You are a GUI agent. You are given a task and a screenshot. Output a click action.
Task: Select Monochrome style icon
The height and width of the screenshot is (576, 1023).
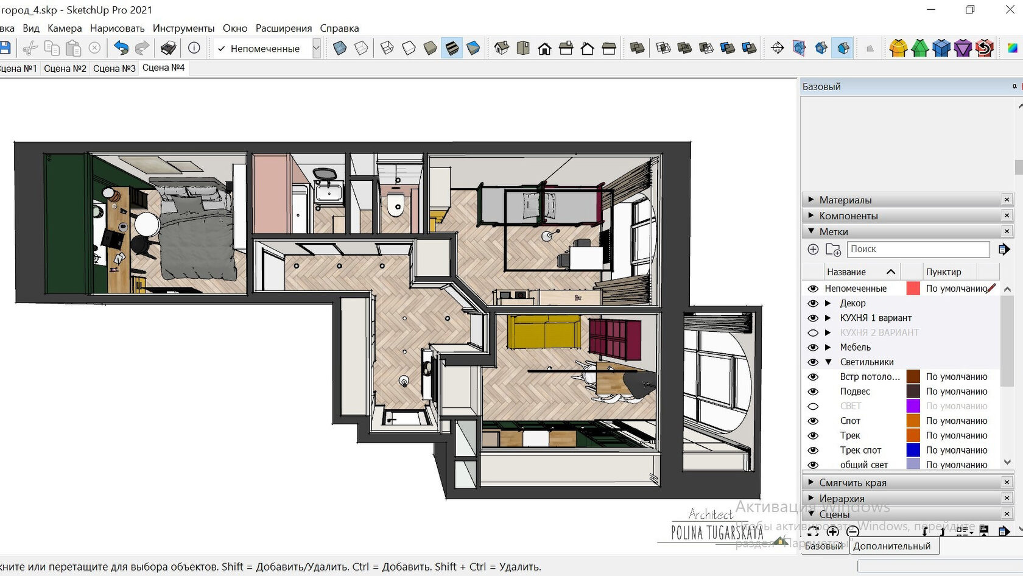tap(473, 48)
